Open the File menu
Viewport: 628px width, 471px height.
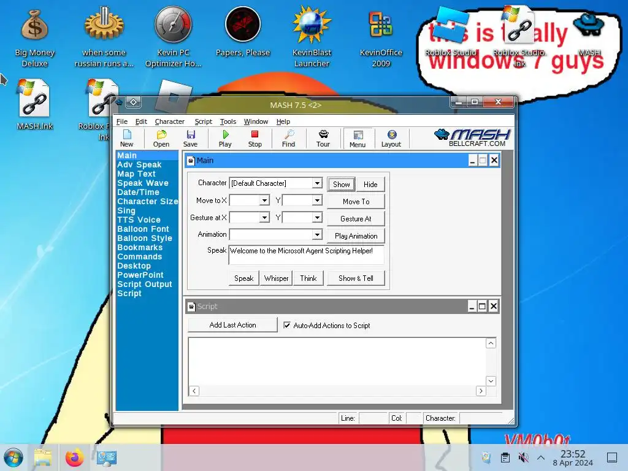click(122, 121)
